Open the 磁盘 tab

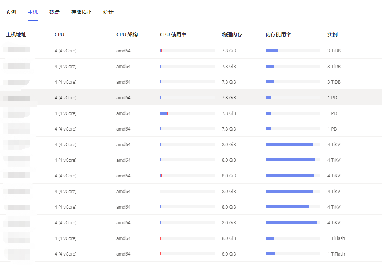[55, 12]
